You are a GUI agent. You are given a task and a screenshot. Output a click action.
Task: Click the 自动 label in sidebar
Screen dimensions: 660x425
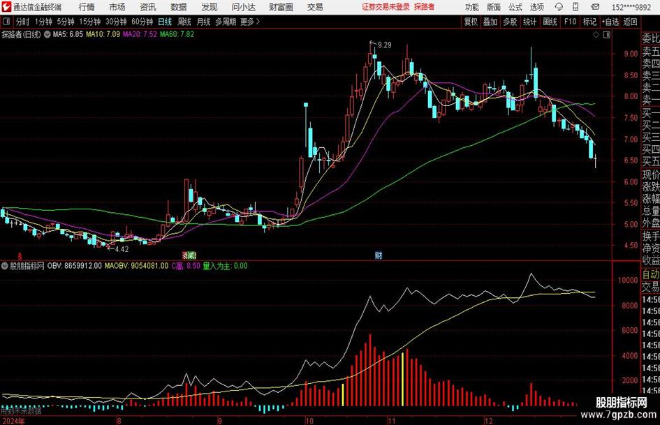point(651,274)
